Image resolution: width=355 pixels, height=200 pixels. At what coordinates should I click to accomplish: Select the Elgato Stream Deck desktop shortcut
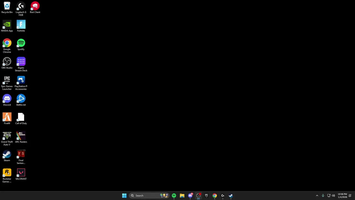pos(21,64)
